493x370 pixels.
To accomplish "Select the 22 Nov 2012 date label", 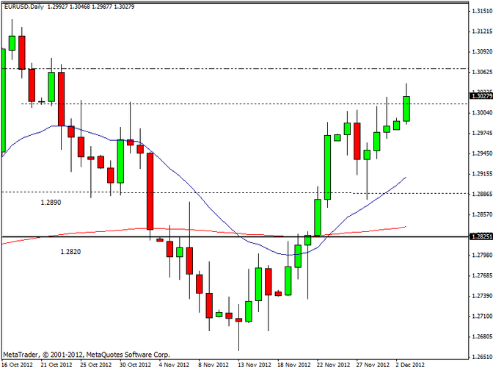I will coord(332,364).
